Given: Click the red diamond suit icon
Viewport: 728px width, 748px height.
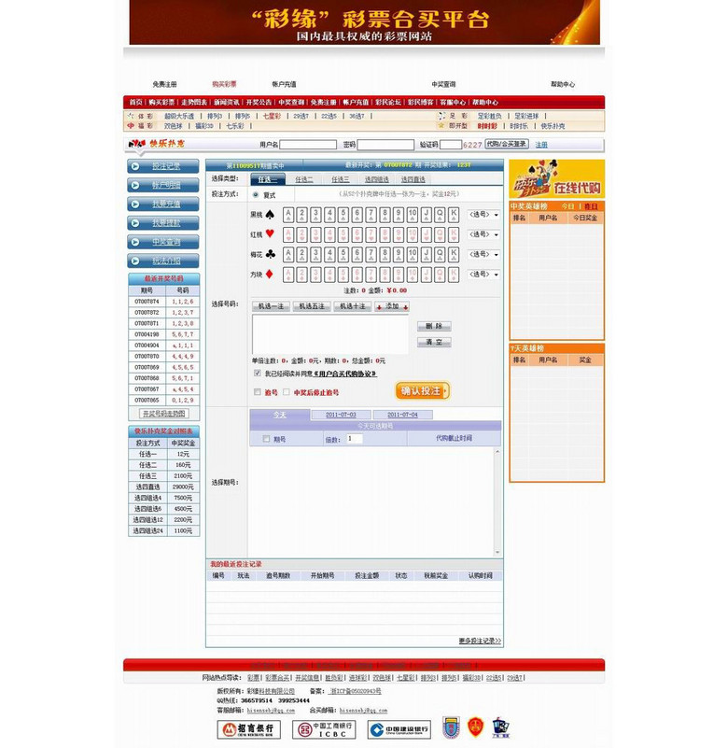Looking at the screenshot, I should point(270,274).
